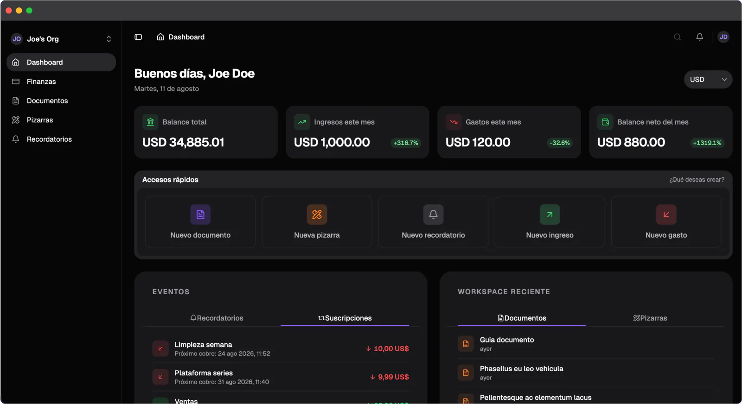Open Documentos from the sidebar
Screen dimensions: 742x404
pyautogui.click(x=61, y=101)
